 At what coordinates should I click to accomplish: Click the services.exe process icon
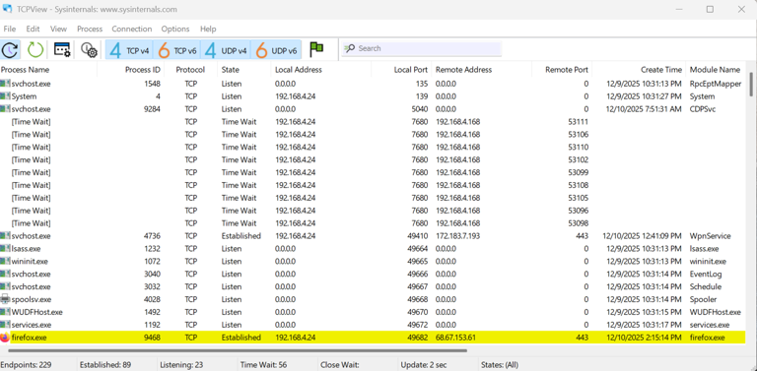(x=5, y=325)
